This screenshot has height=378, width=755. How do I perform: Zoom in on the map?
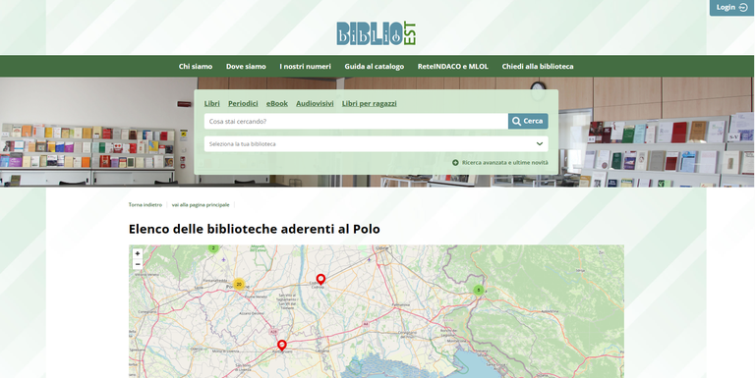coord(138,253)
